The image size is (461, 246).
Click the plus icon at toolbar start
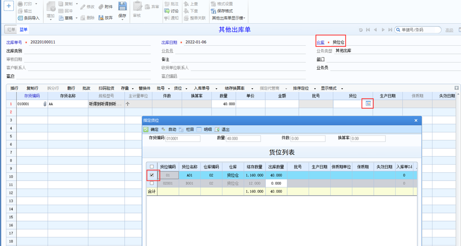[x=8, y=6]
